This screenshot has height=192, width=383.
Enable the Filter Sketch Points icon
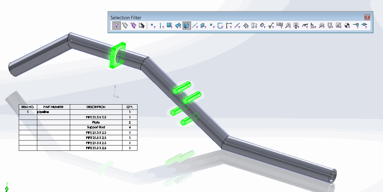[212, 26]
